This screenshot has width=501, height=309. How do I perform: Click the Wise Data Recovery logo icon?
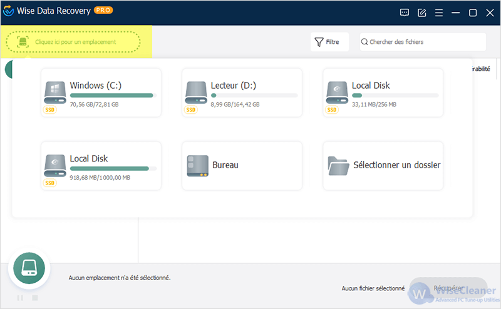pyautogui.click(x=8, y=11)
